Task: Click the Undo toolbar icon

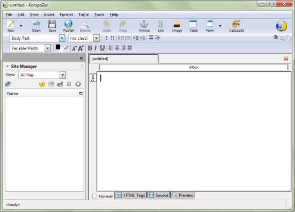Action: tap(107, 26)
